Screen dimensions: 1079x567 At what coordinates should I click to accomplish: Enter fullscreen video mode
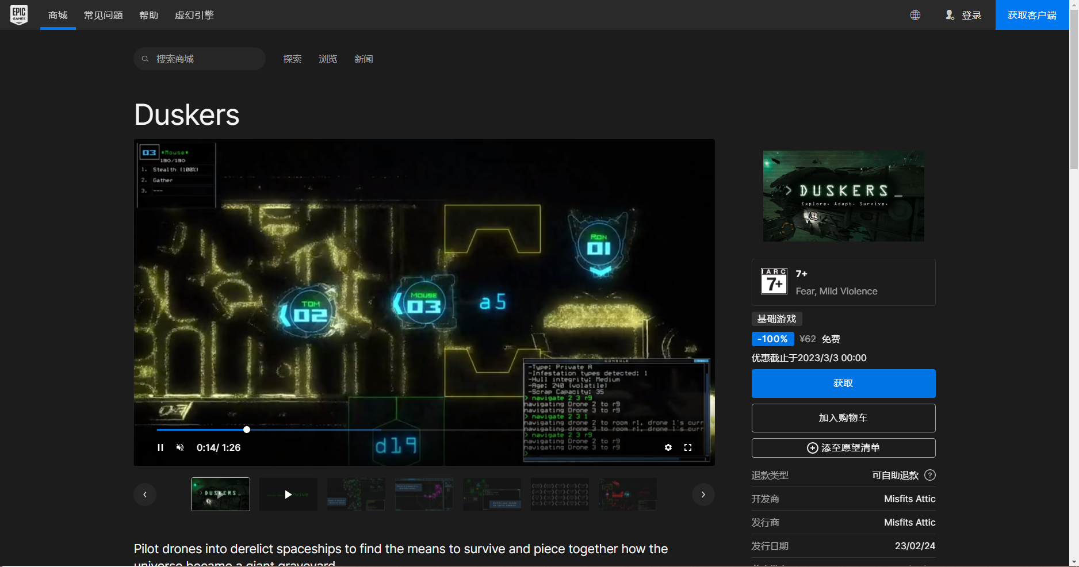coord(688,447)
